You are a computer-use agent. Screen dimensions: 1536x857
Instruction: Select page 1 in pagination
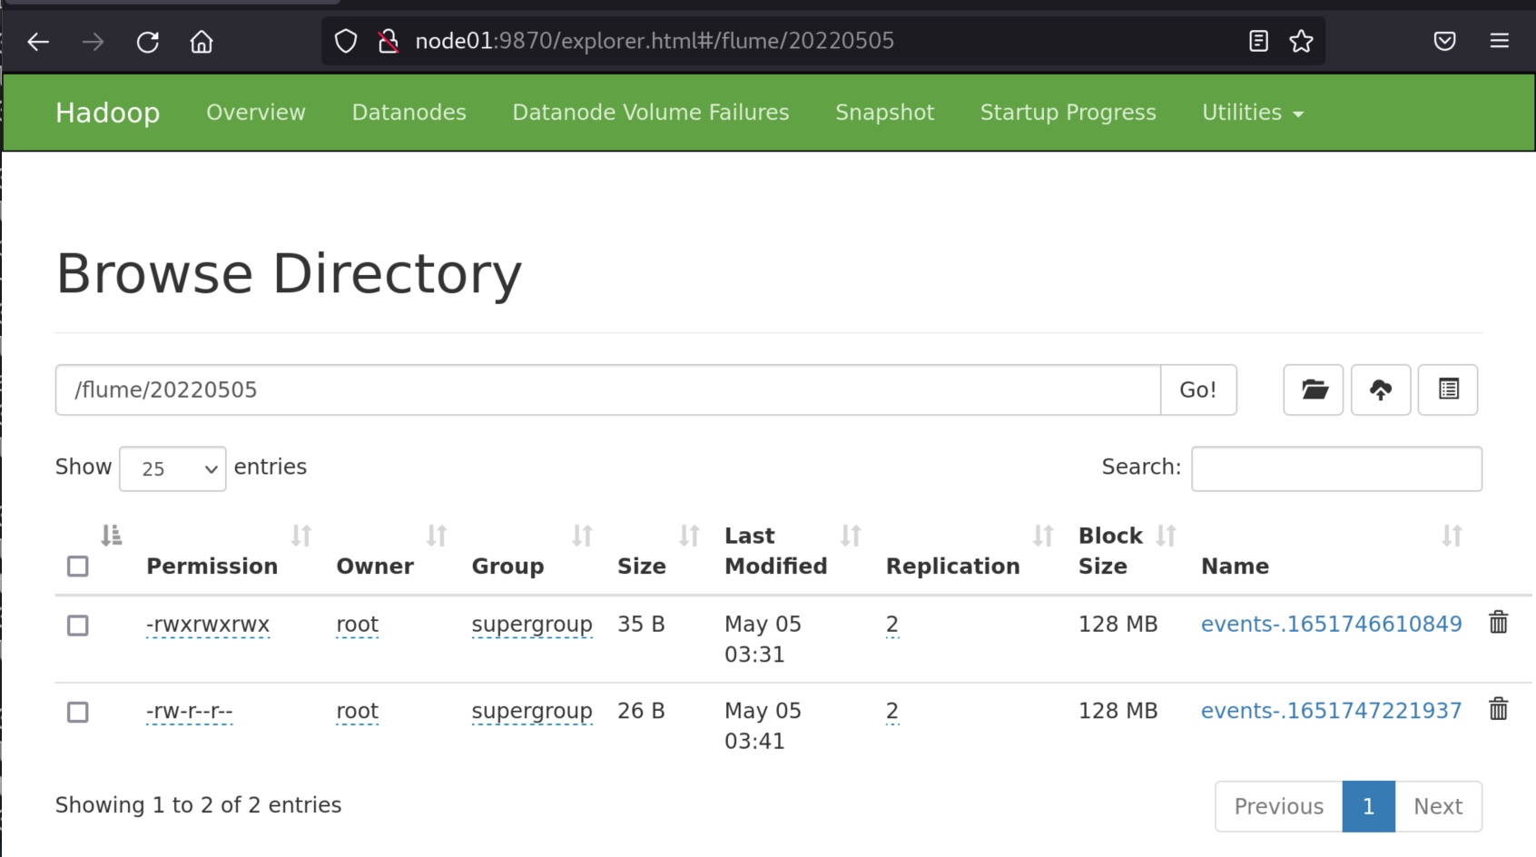pos(1368,806)
